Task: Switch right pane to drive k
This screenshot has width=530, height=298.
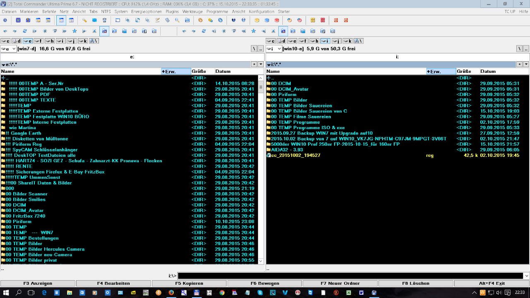Action: pyautogui.click(x=347, y=41)
